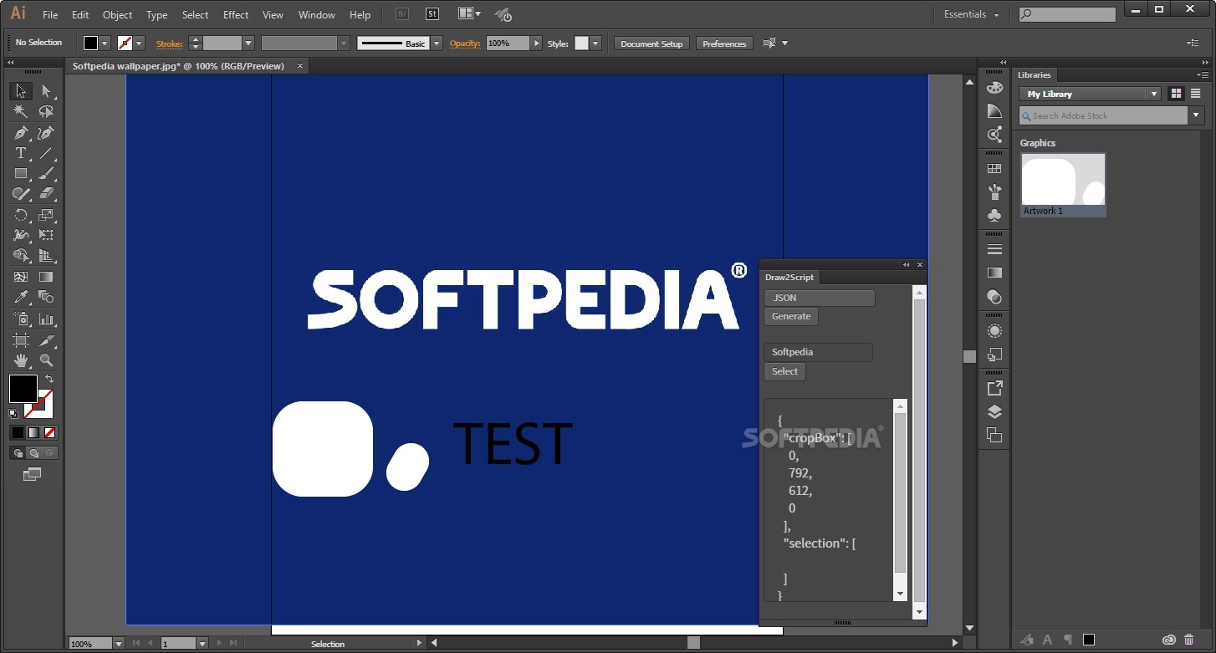Image resolution: width=1216 pixels, height=653 pixels.
Task: Open the Layers panel from dock
Action: tap(994, 411)
